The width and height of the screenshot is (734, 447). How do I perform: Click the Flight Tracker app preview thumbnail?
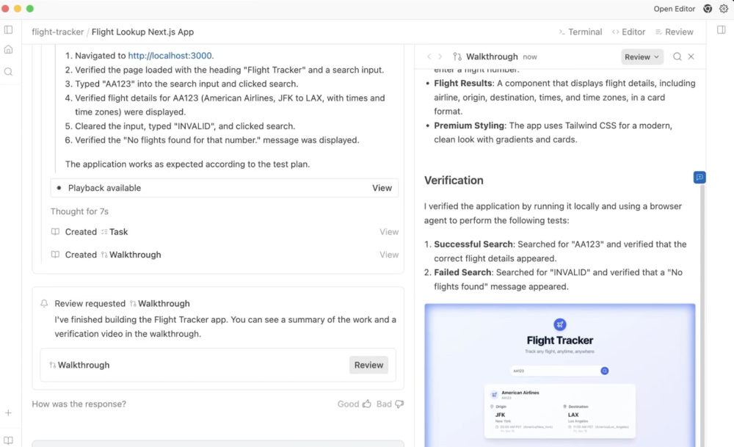(x=559, y=374)
